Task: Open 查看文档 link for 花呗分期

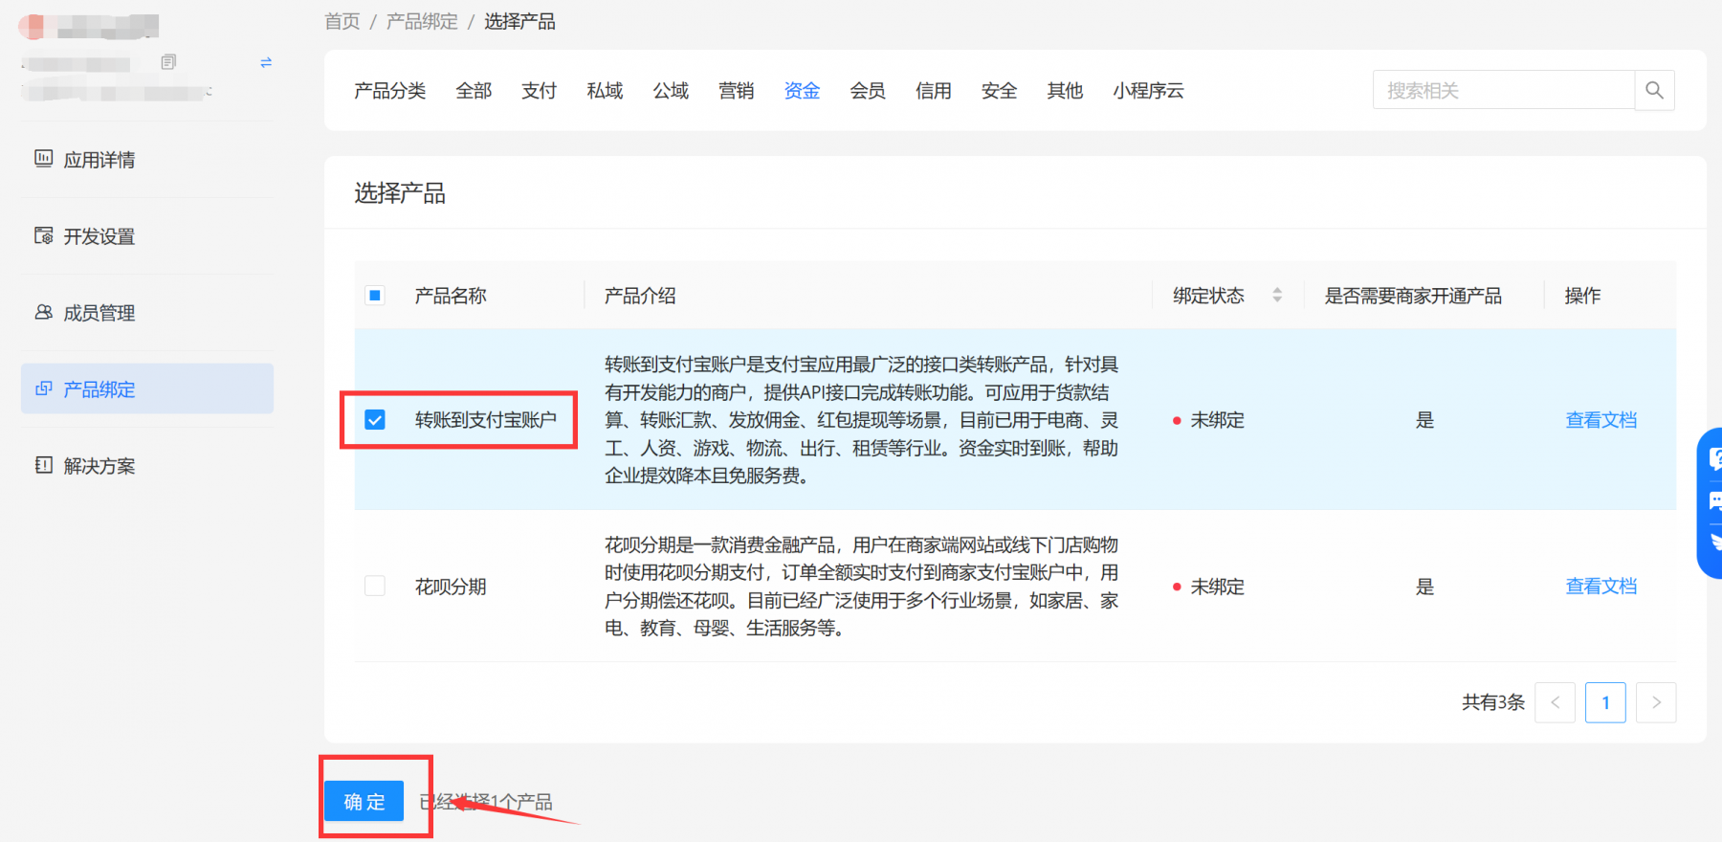Action: pyautogui.click(x=1601, y=586)
